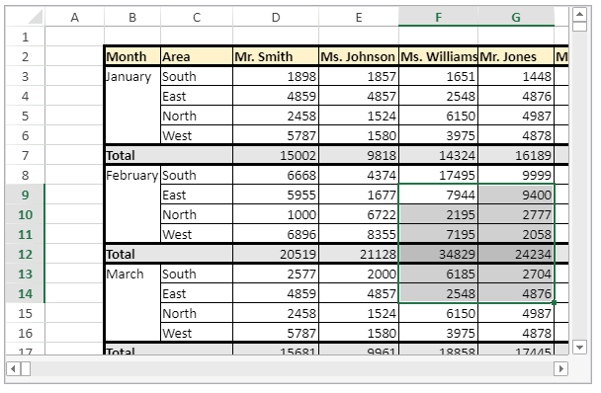Click the Ms. Johnson header cell
This screenshot has height=393, width=601.
[x=359, y=56]
